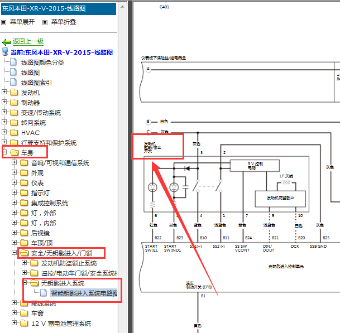Click the 菜单折叠 collapse-menu icon
The width and height of the screenshot is (340, 333).
tap(45, 22)
